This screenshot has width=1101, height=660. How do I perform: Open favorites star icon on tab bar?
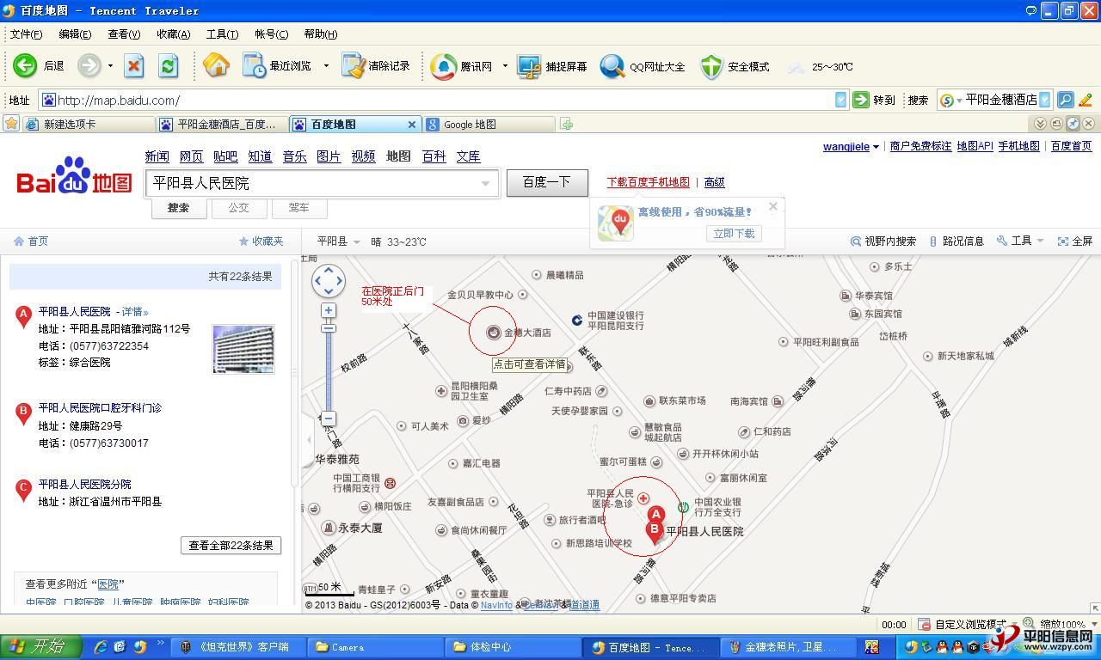11,124
